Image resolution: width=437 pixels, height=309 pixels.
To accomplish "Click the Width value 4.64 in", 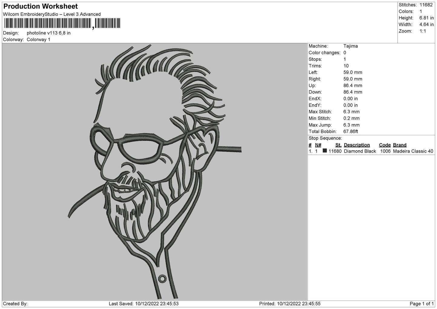I will pos(426,25).
